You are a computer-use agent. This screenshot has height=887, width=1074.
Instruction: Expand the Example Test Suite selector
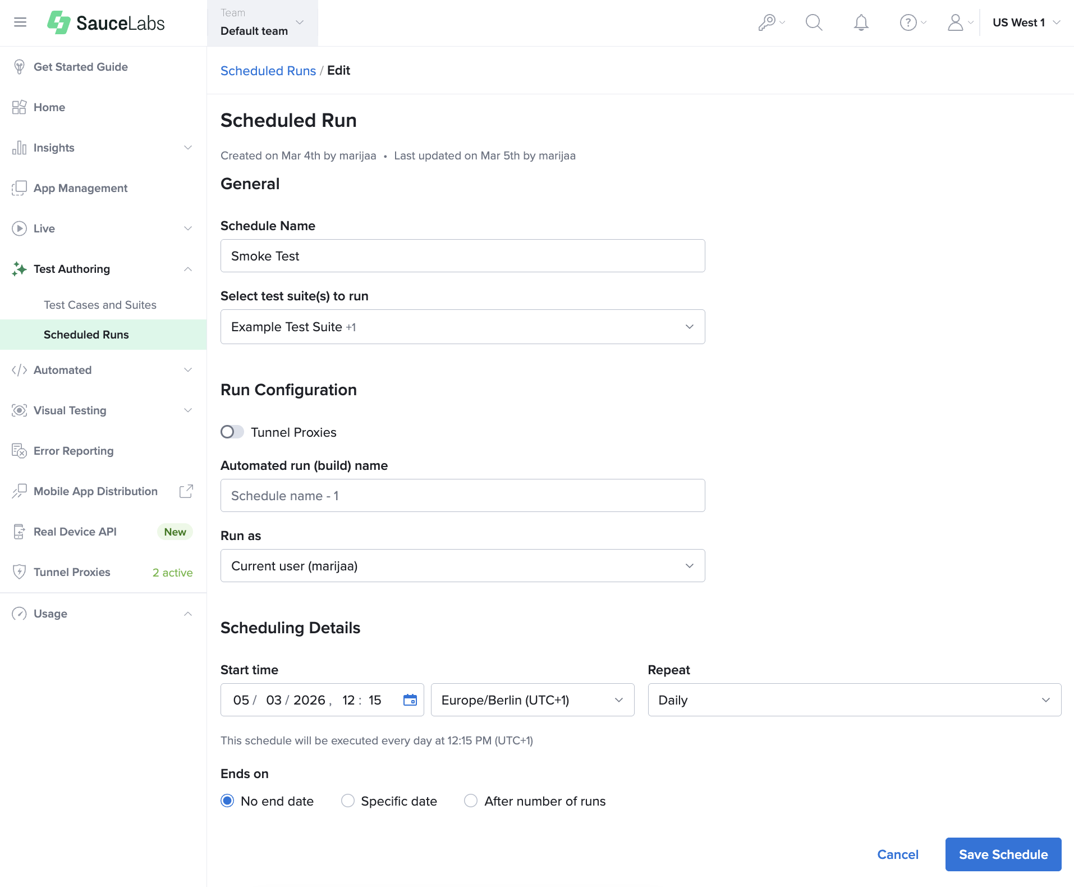[x=462, y=327]
